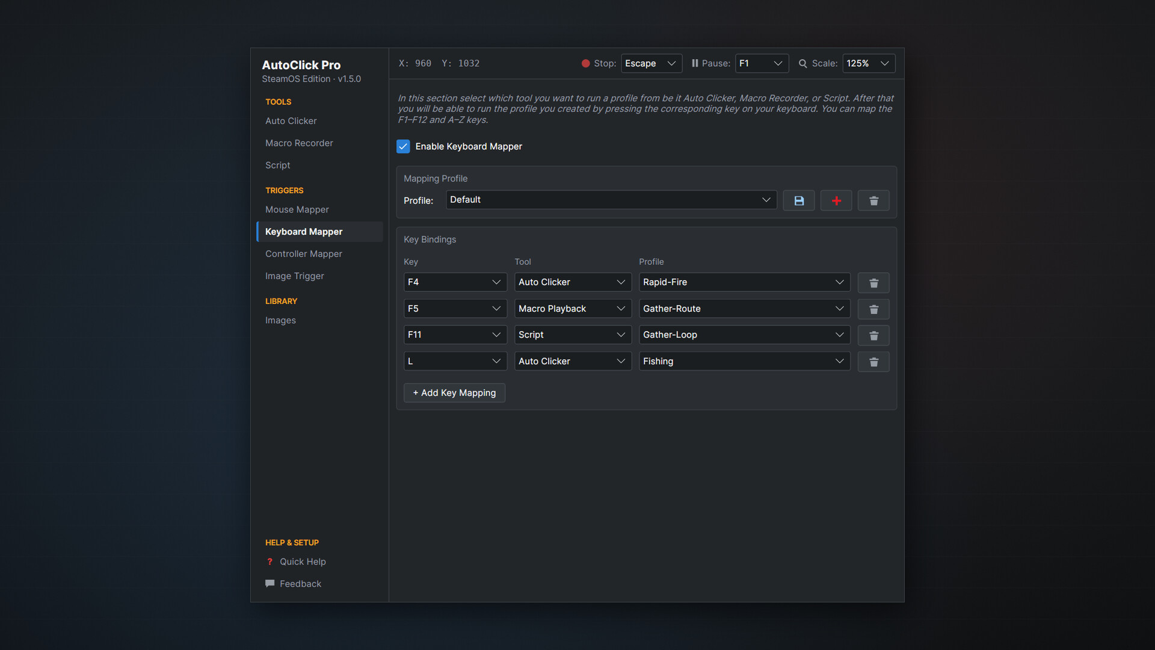Click the magnifier icon beside Scale

pos(802,64)
